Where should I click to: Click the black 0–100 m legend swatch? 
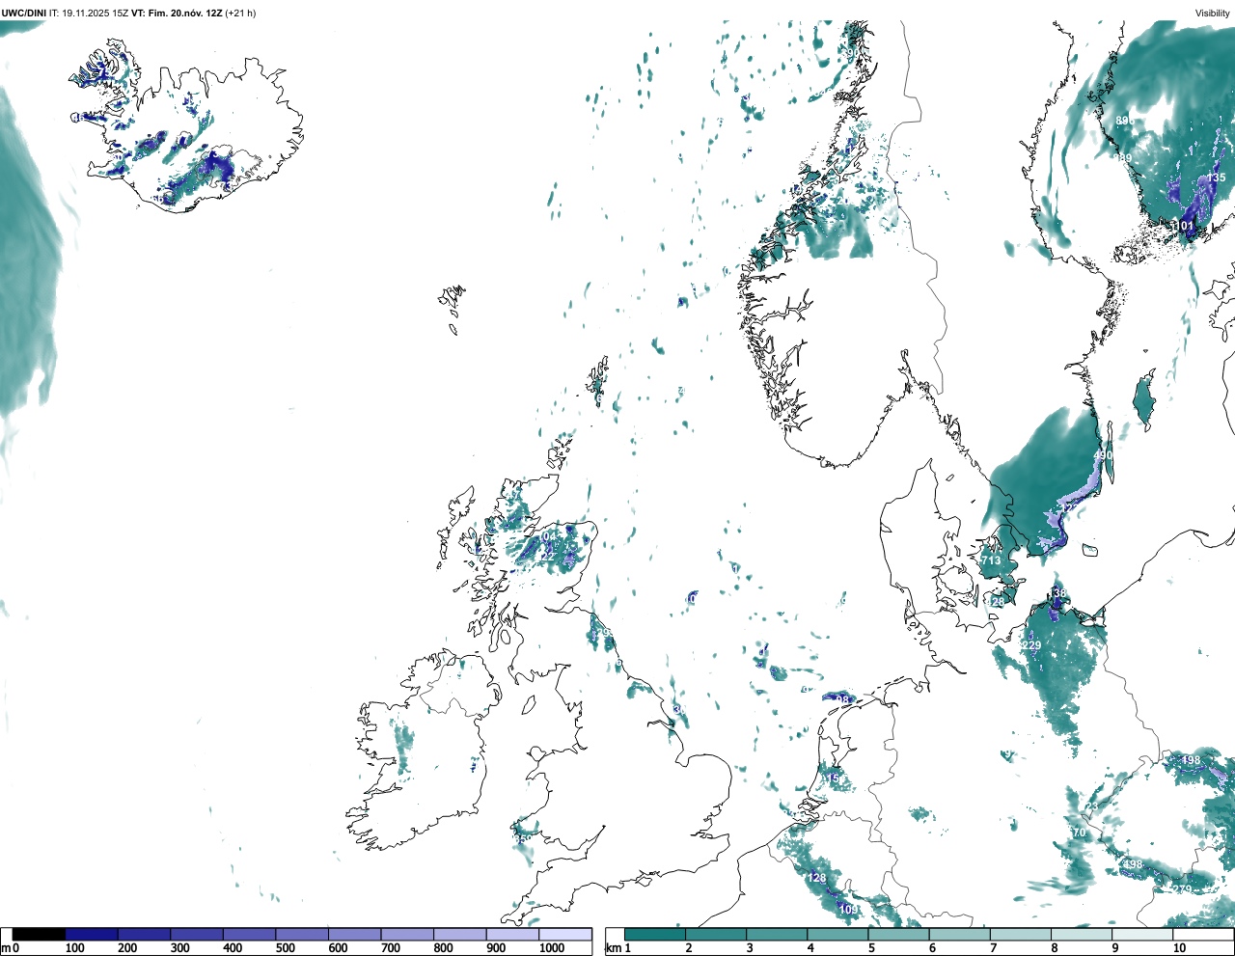click(x=40, y=934)
